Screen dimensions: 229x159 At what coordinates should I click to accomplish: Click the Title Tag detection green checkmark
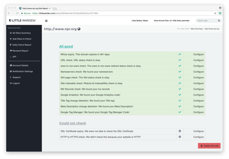[x=180, y=100]
